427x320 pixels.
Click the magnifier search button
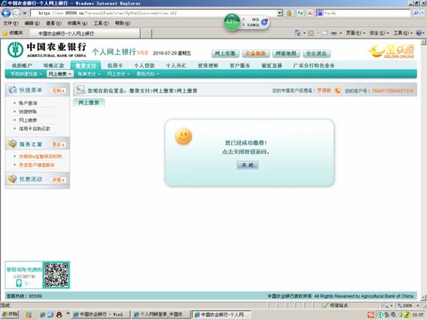(x=416, y=13)
